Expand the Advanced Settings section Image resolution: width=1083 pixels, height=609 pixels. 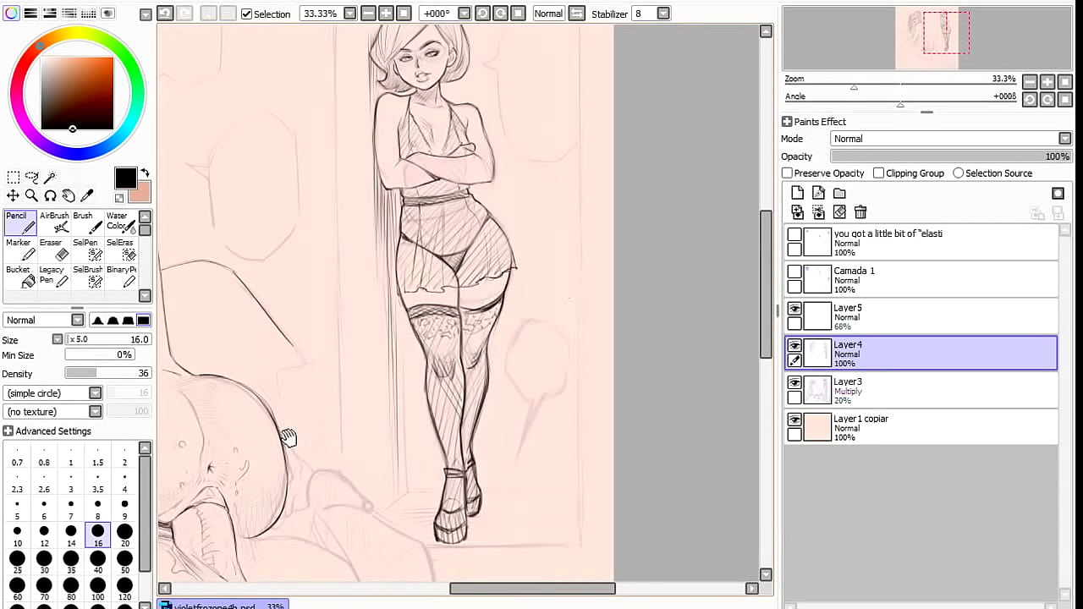coord(8,431)
